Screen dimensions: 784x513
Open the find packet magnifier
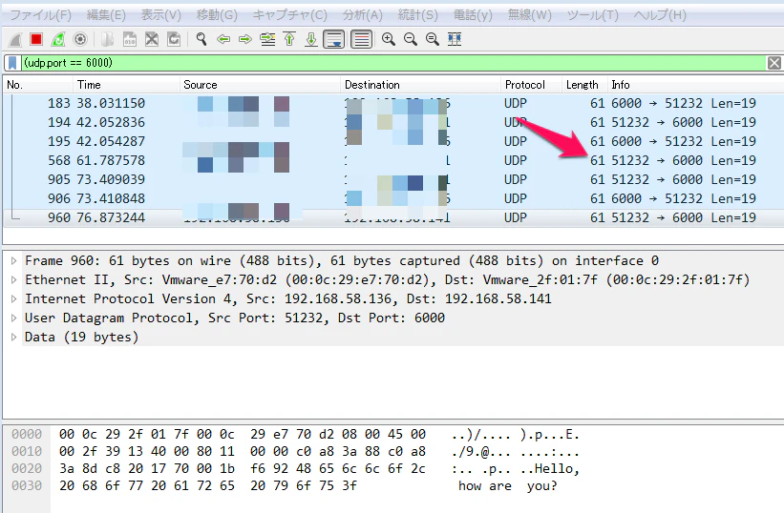click(x=201, y=39)
